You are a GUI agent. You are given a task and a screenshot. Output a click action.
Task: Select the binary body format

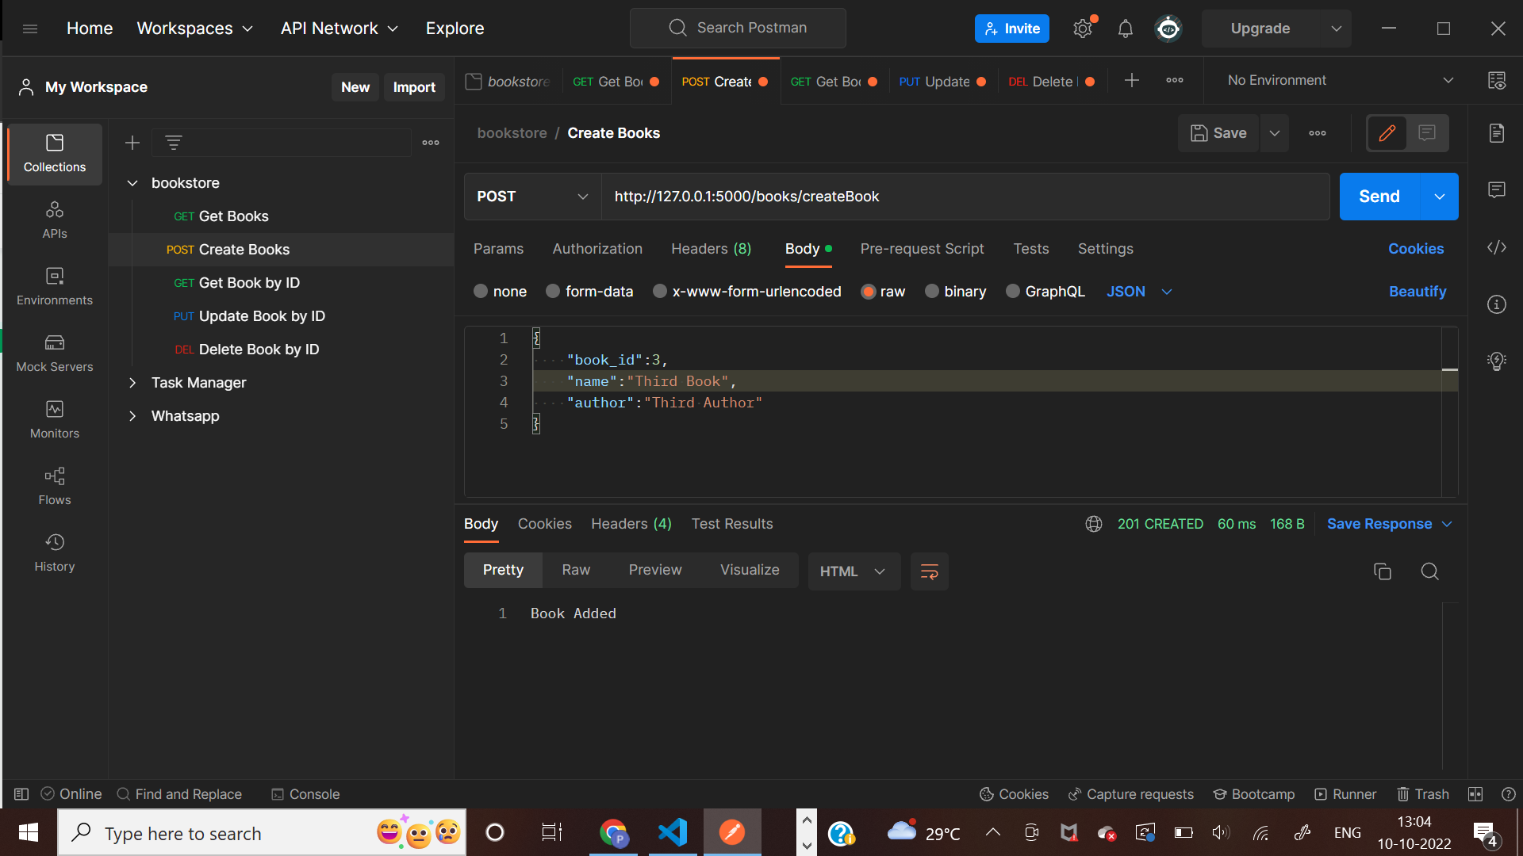(955, 292)
